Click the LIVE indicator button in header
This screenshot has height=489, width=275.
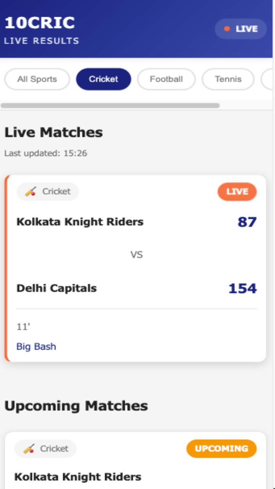(x=241, y=29)
